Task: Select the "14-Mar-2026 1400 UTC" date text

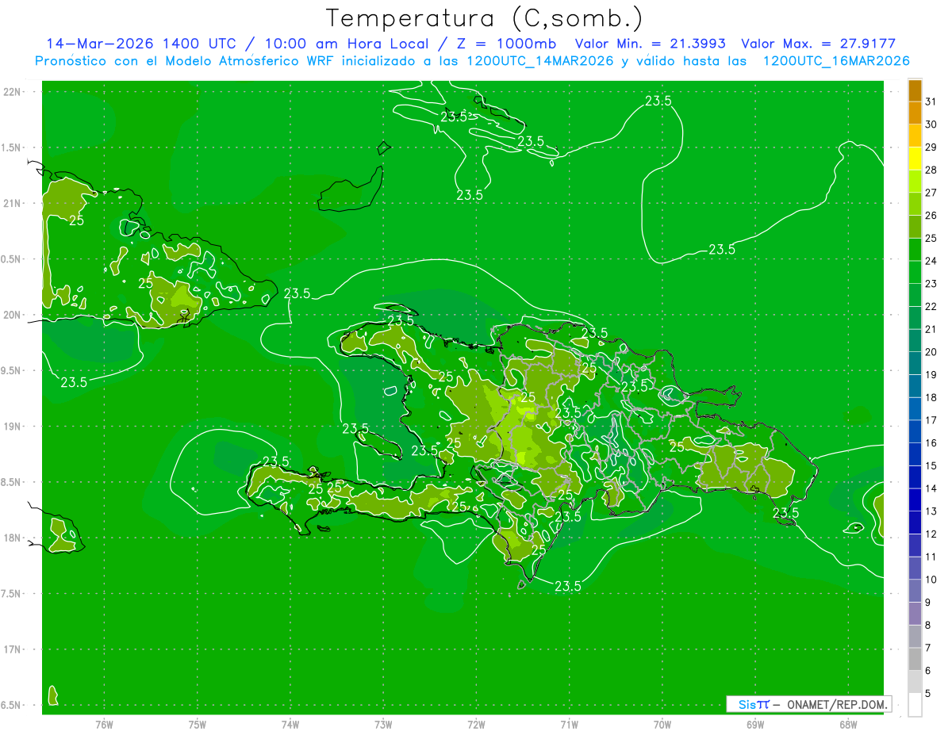Action: 140,44
